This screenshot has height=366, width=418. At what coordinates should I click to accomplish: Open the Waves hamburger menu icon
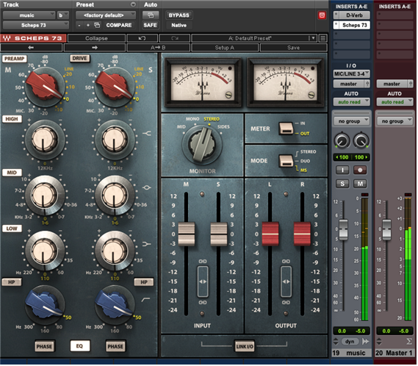(x=322, y=38)
